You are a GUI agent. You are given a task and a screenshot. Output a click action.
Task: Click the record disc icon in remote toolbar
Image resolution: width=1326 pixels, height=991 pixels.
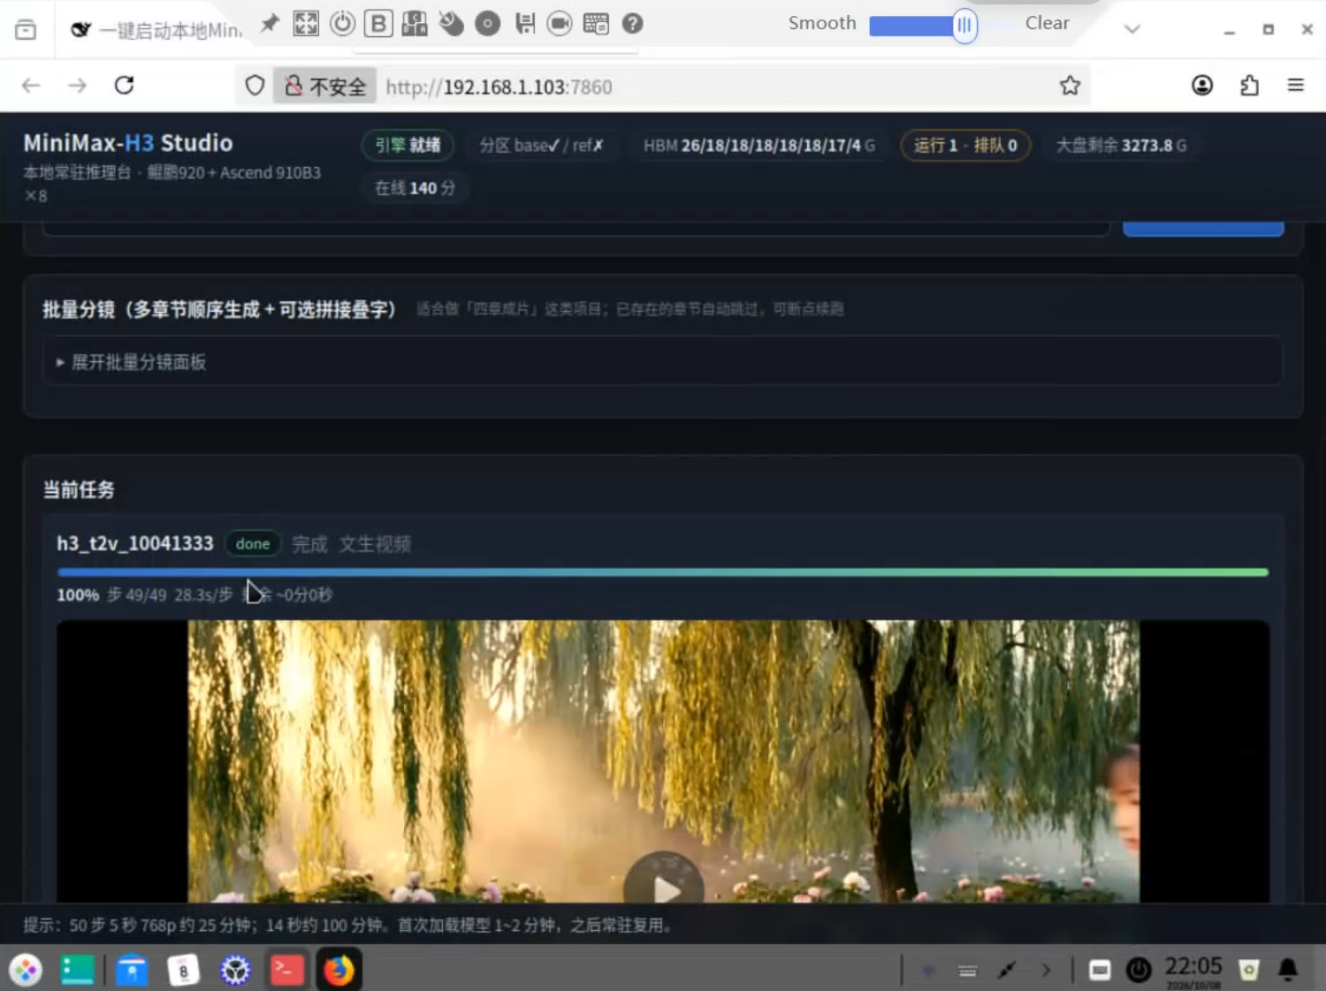487,23
